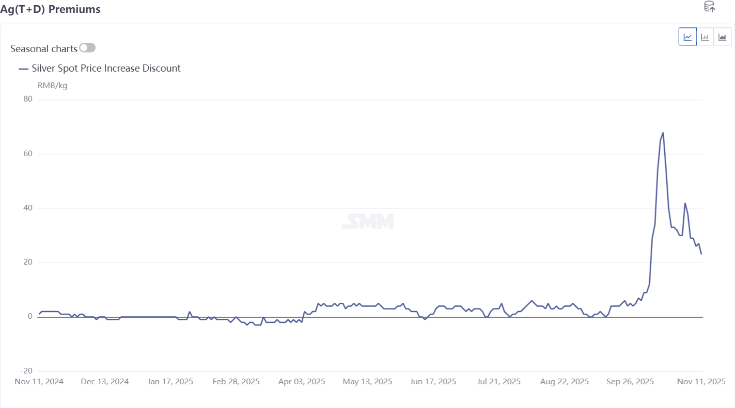
Task: Enable the Seasonal charts toggle
Action: point(87,48)
